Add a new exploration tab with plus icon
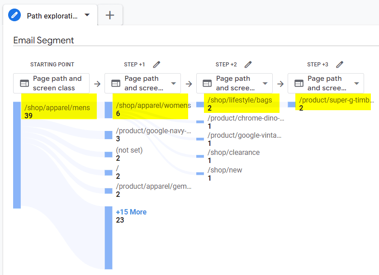The image size is (379, 275). [110, 15]
